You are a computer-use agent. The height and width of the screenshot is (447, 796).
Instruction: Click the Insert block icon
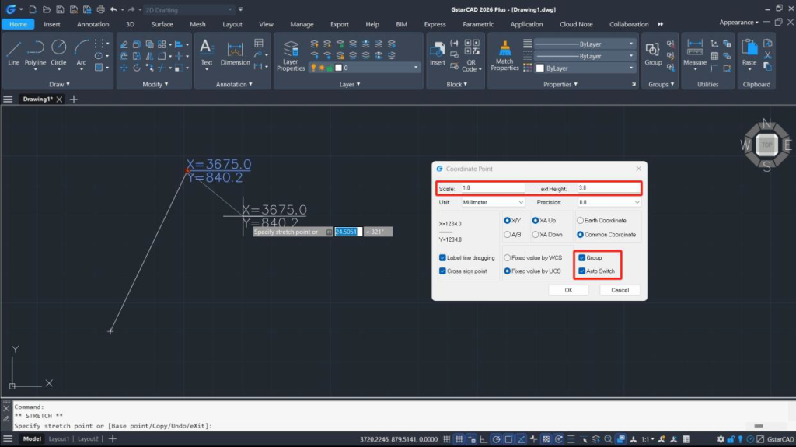click(x=438, y=51)
